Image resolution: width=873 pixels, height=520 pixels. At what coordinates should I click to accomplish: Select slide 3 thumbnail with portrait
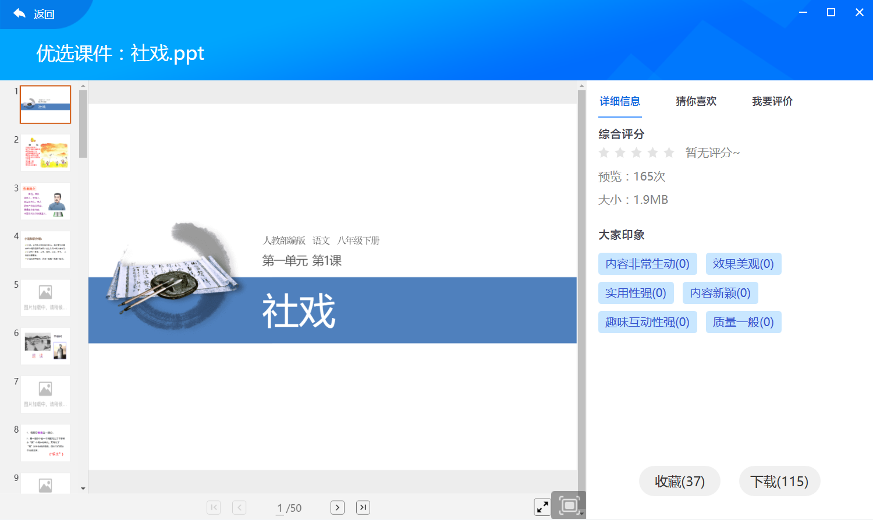pyautogui.click(x=45, y=201)
